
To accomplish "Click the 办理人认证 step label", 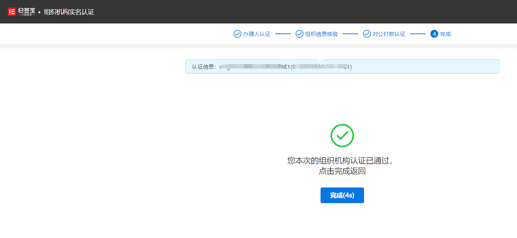I will pyautogui.click(x=257, y=34).
